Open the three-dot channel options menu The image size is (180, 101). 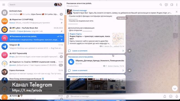pos(177,5)
